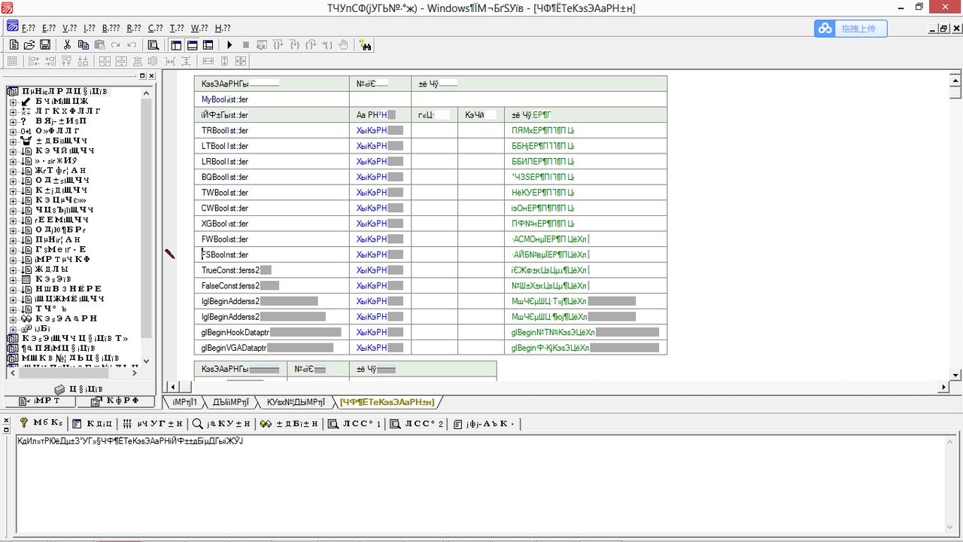Click table cell starting with TRBool
This screenshot has width=963, height=542.
(272, 130)
